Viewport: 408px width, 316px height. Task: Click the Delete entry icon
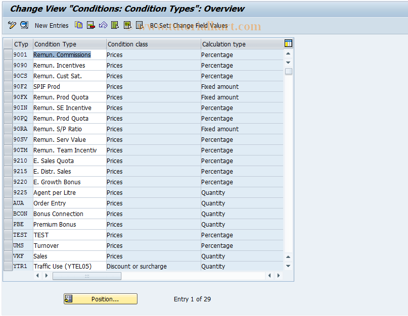90,25
